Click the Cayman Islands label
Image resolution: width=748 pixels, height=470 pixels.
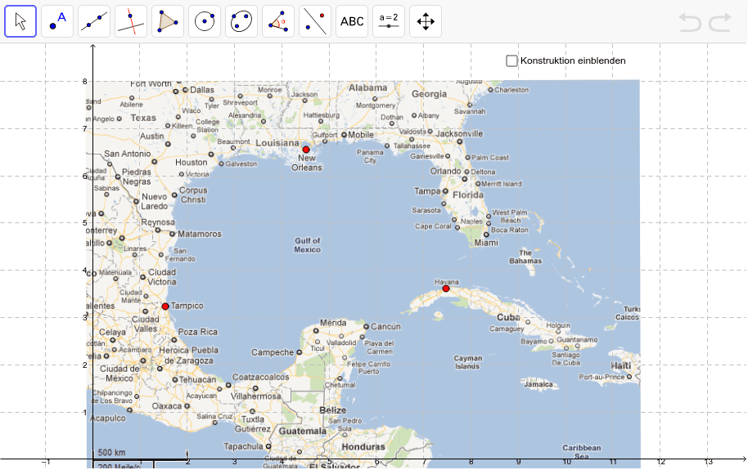[x=468, y=362]
